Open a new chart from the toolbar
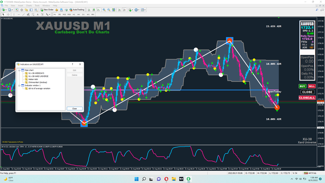Screen dimensions: 325x183 (x=3, y=10)
